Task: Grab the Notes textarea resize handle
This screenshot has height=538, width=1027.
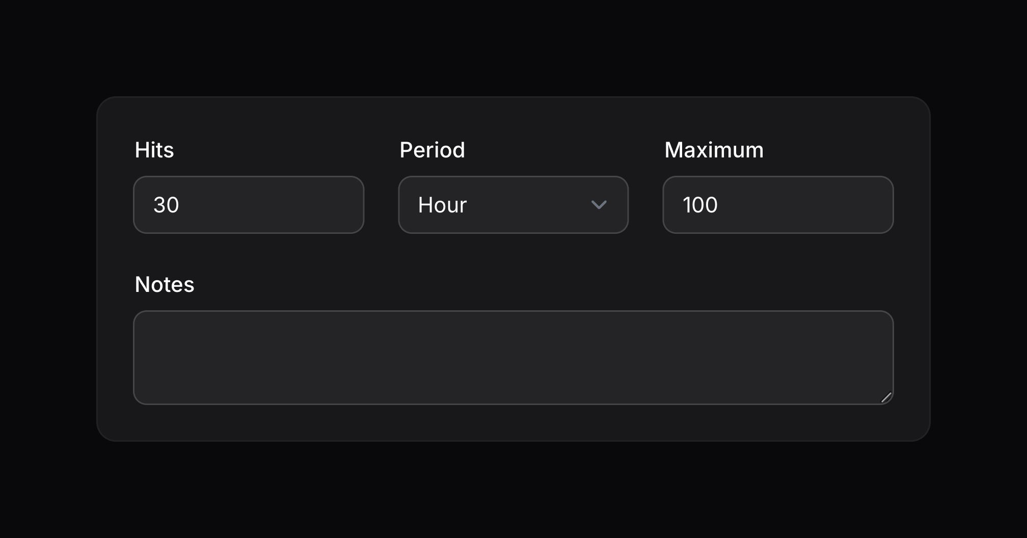Action: coord(886,397)
